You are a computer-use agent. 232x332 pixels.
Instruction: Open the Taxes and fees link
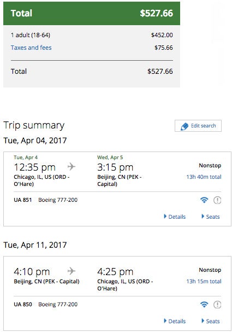click(31, 48)
